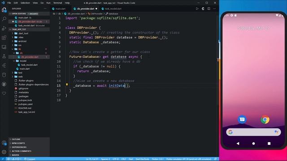Select the db_provider.dart editor tab
The image size is (287, 161).
click(x=86, y=8)
